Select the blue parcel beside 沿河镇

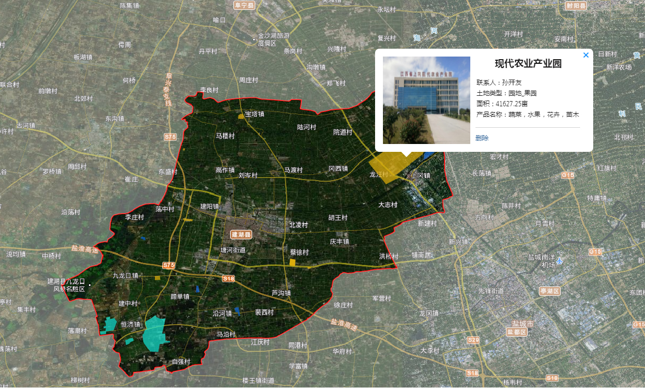237,311
